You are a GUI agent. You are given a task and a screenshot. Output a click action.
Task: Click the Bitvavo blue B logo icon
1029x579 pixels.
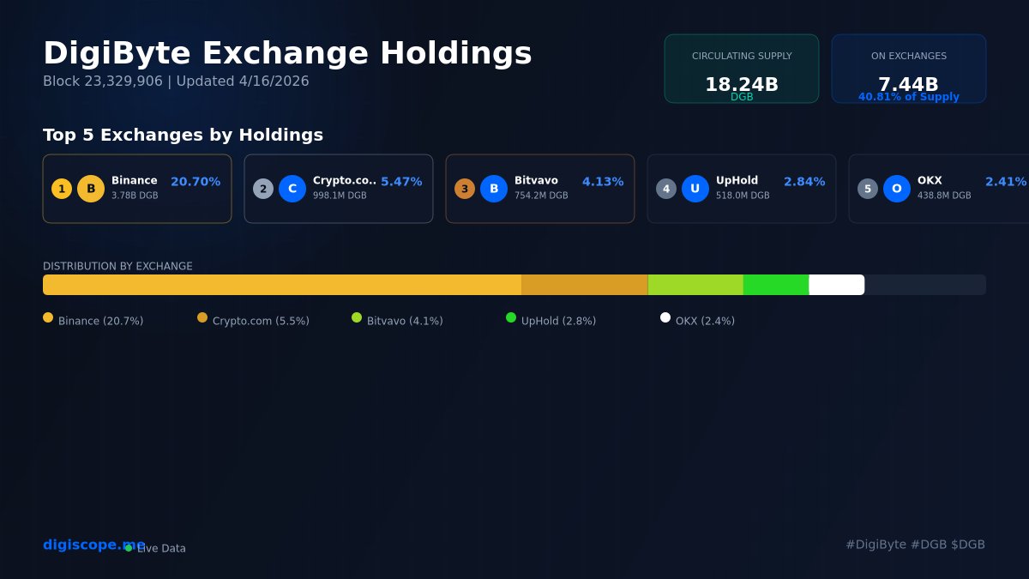(494, 189)
